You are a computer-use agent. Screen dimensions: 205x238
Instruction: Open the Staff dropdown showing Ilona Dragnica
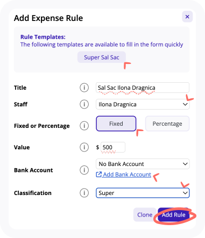(x=143, y=104)
